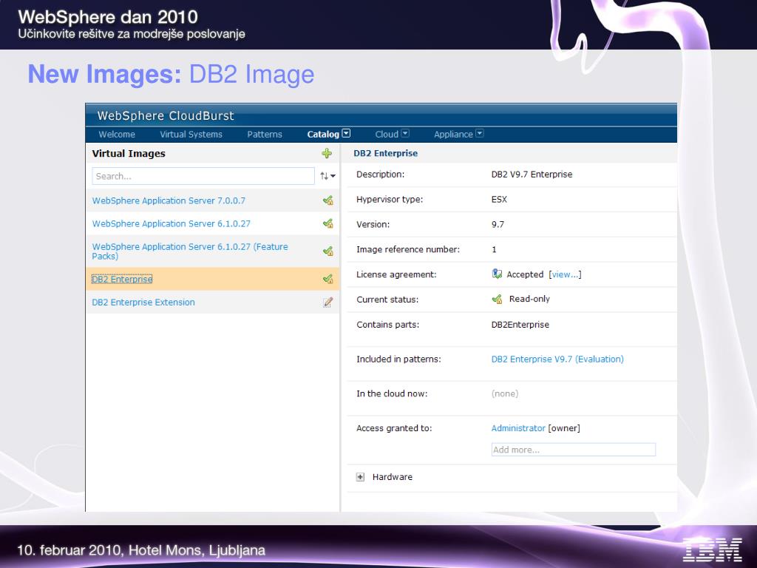The image size is (757, 568).
Task: Open WebSphere Application Server 7.0.0.7 image
Action: tap(169, 200)
